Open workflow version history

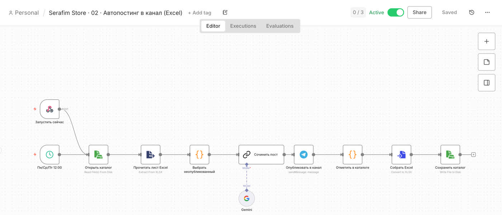tap(472, 12)
